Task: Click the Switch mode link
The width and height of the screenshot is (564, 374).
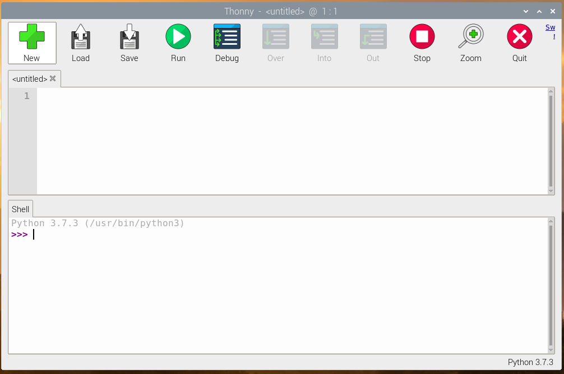Action: tap(551, 31)
